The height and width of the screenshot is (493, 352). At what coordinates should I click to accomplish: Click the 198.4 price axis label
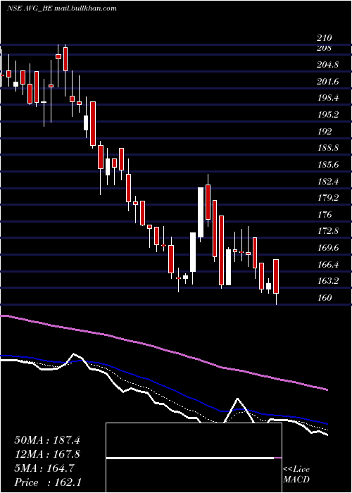327,98
